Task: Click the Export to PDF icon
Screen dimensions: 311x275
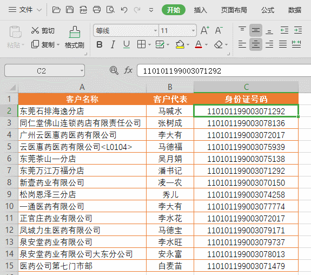Action: pyautogui.click(x=83, y=10)
